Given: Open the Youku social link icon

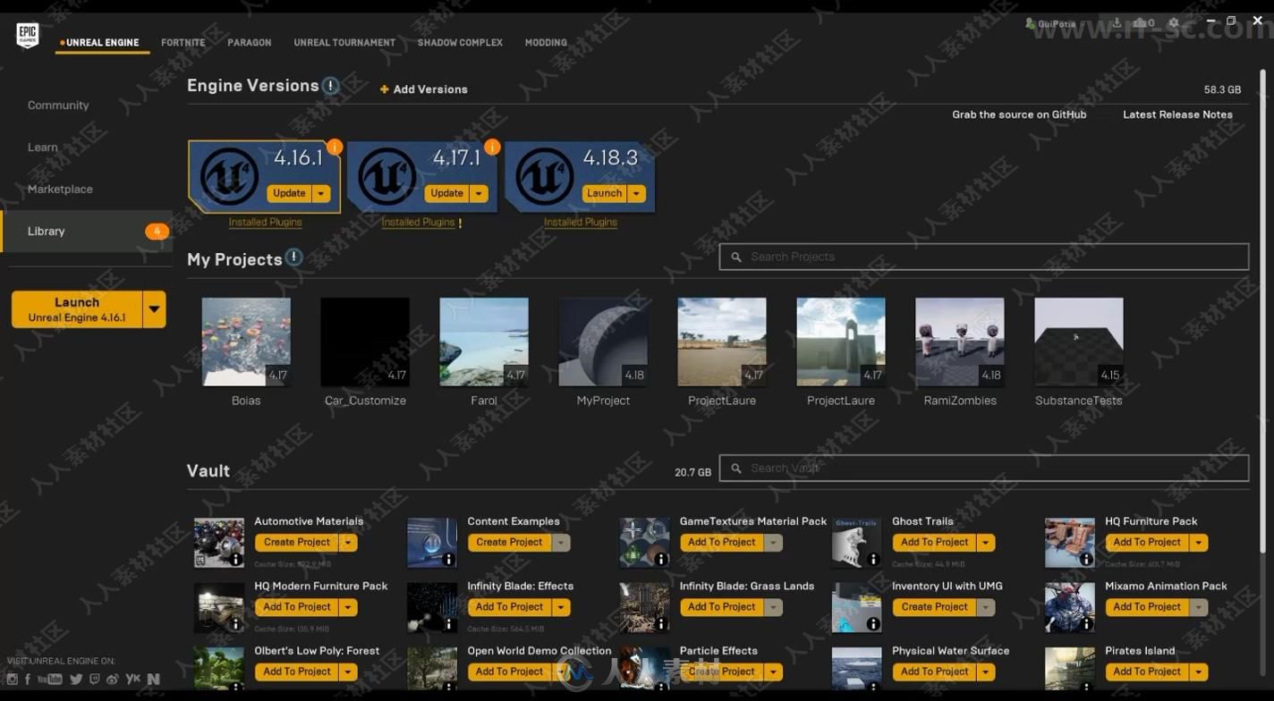Looking at the screenshot, I should (x=132, y=680).
